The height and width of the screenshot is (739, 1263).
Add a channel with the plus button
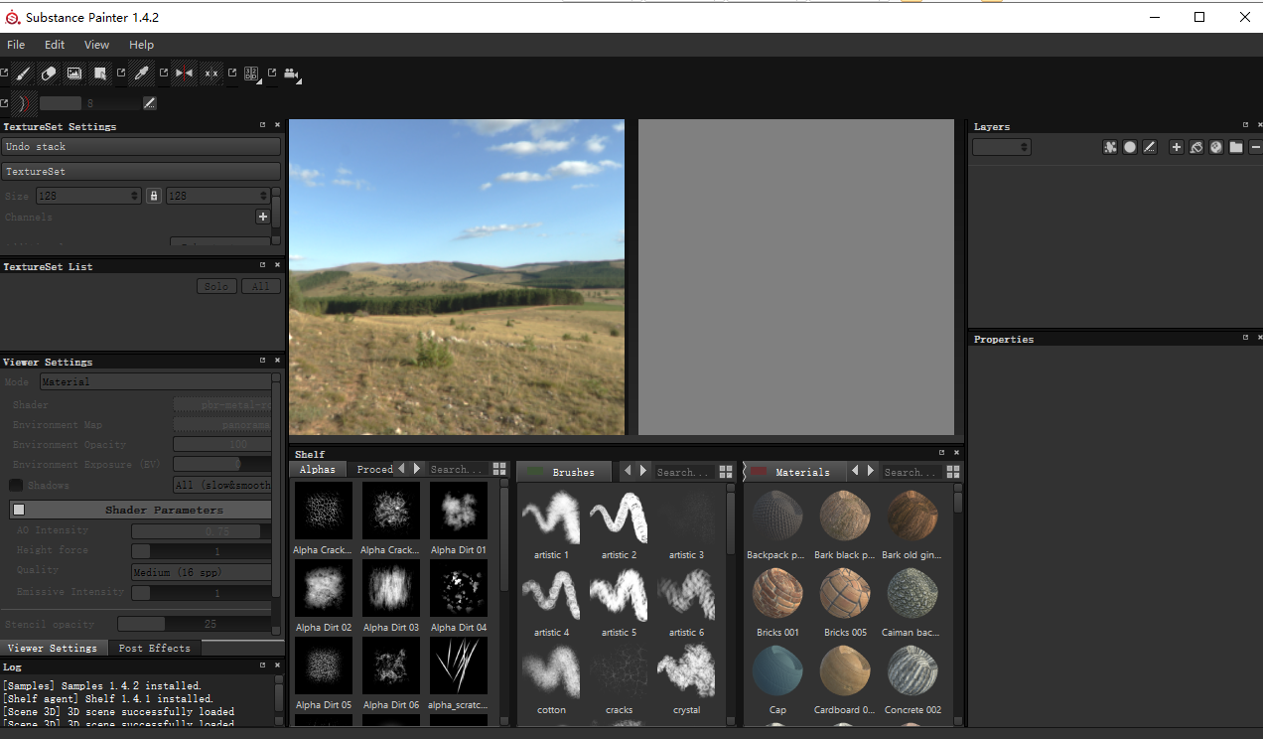click(263, 217)
